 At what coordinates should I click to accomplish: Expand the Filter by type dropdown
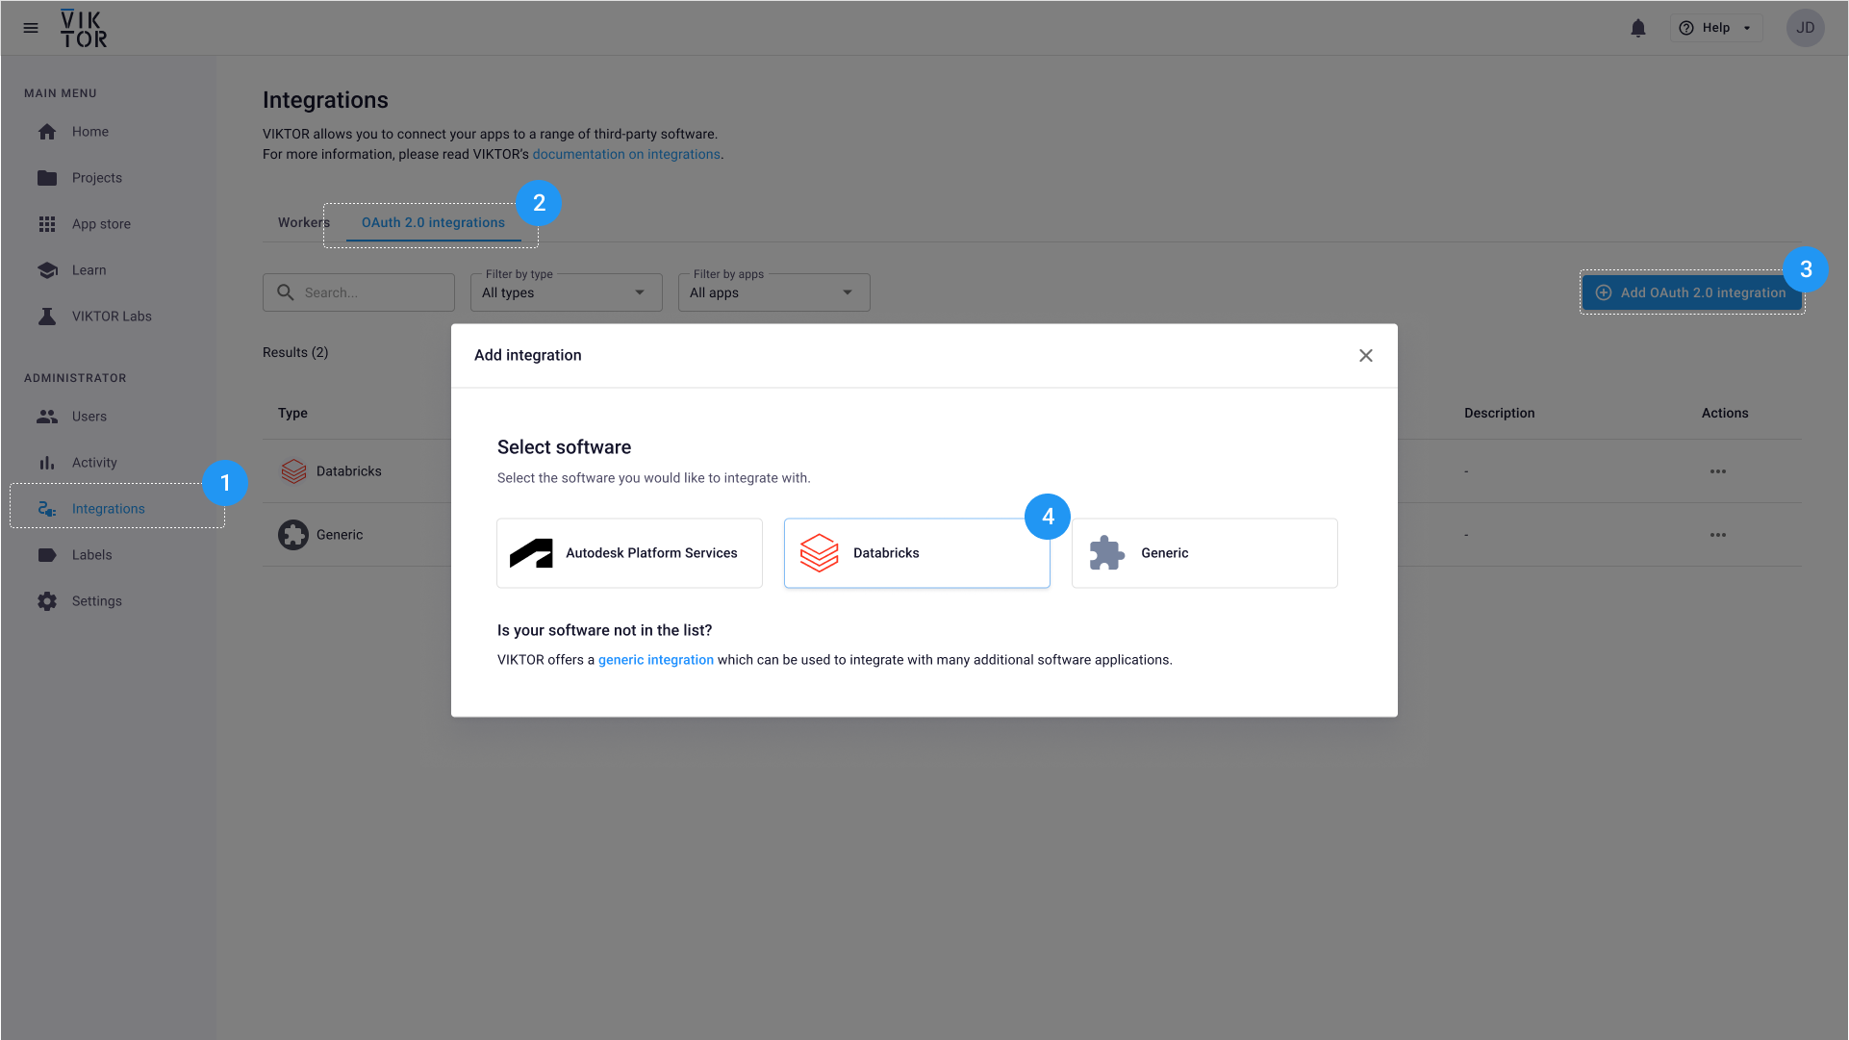(x=566, y=292)
